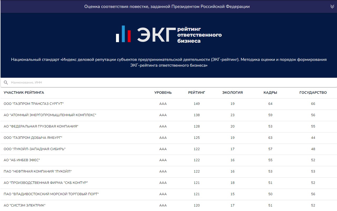Click rating value 138 for Атомный Энергопромышленный Комплекс
The height and width of the screenshot is (211, 337).
pos(197,115)
